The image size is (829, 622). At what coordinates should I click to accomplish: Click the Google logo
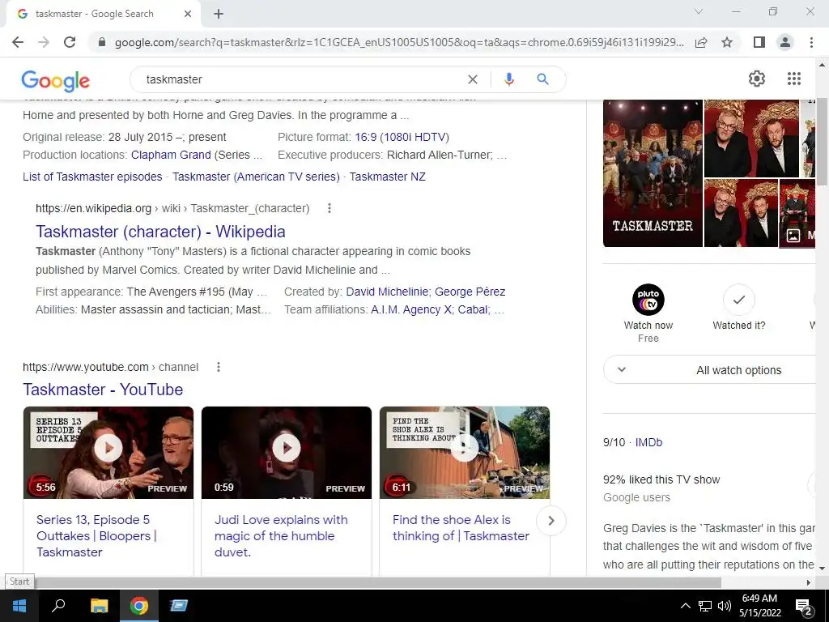pyautogui.click(x=56, y=80)
